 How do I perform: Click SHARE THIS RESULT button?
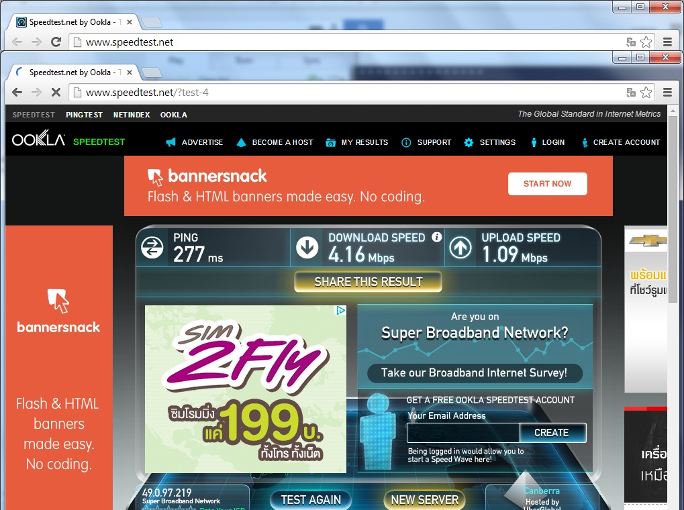[x=368, y=282]
